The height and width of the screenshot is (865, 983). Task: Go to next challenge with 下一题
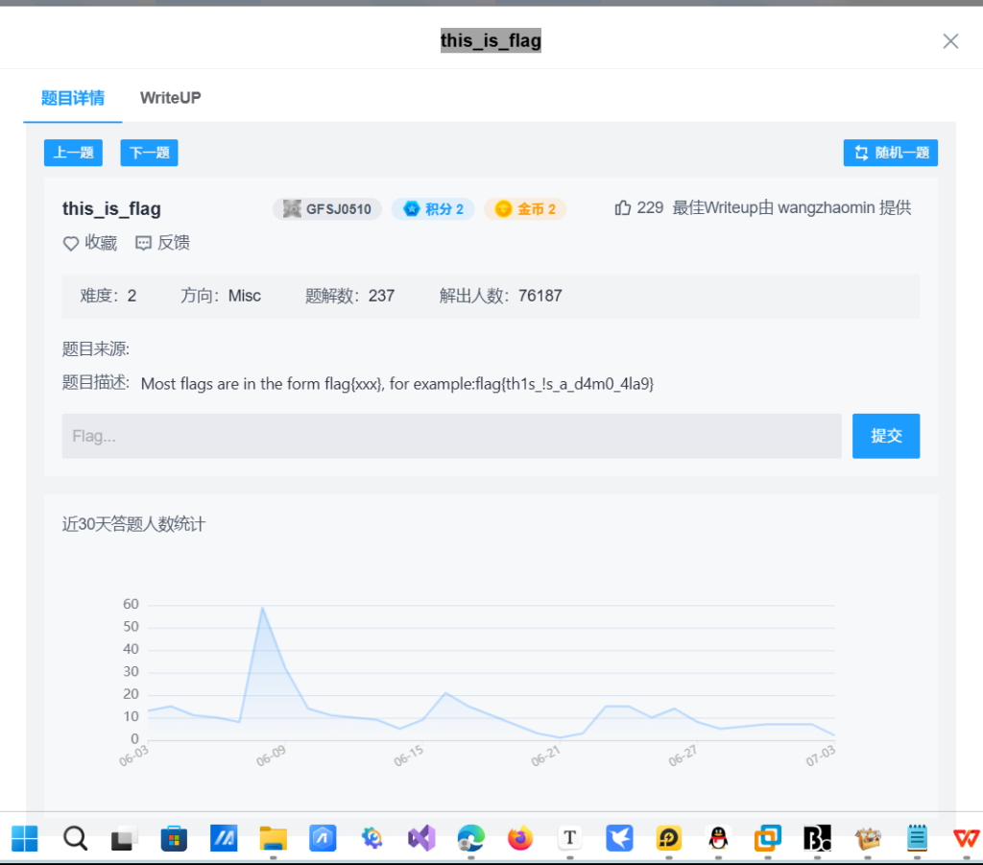coord(149,153)
